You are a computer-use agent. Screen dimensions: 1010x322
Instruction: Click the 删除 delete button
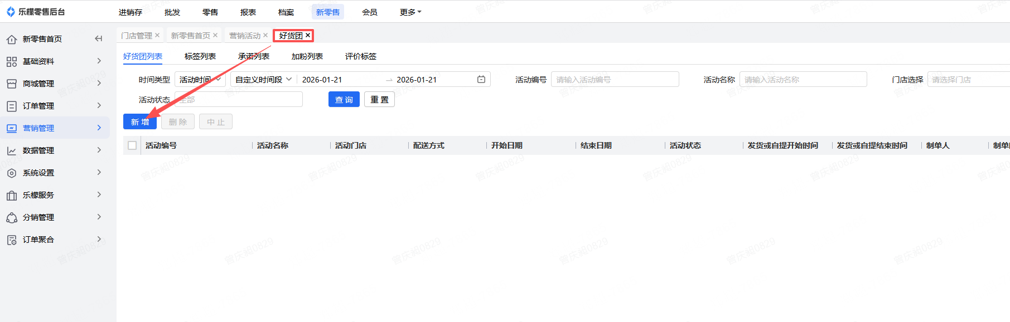[178, 121]
